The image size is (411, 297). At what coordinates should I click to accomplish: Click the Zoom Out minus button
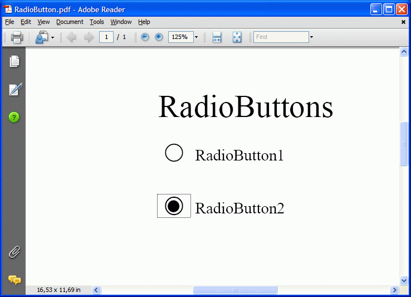[145, 37]
